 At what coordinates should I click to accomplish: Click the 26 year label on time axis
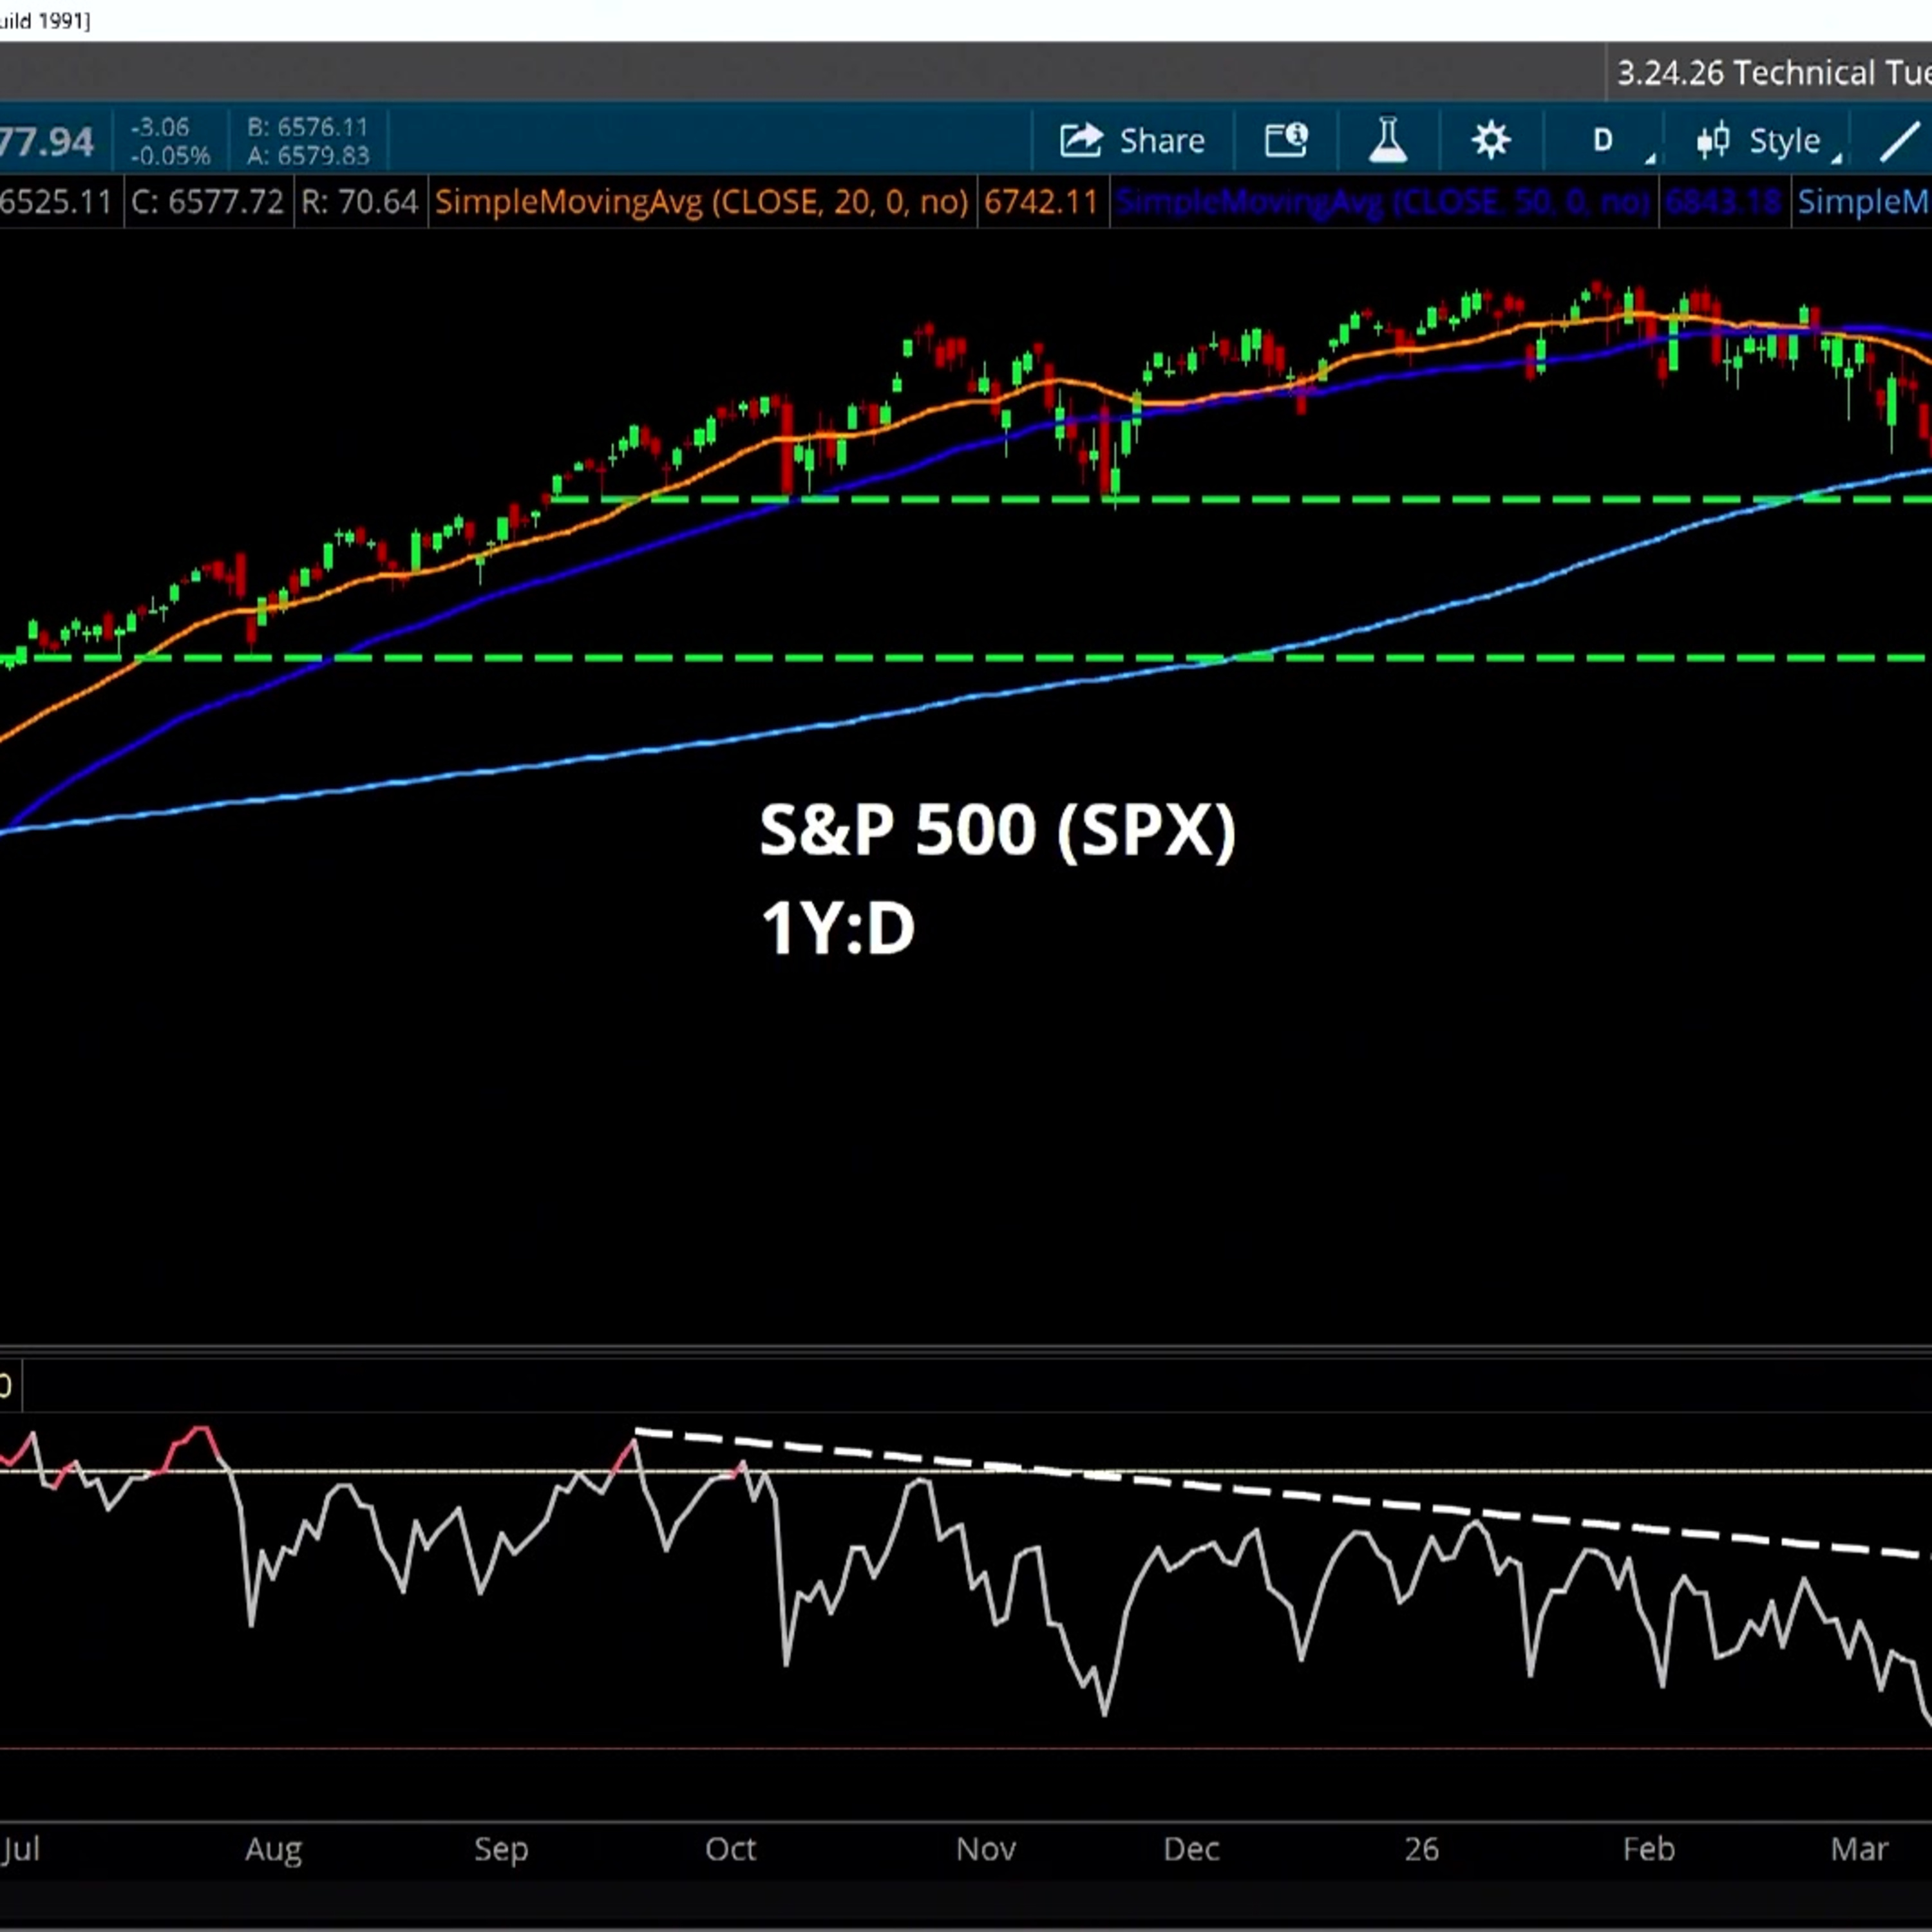pos(1421,1849)
